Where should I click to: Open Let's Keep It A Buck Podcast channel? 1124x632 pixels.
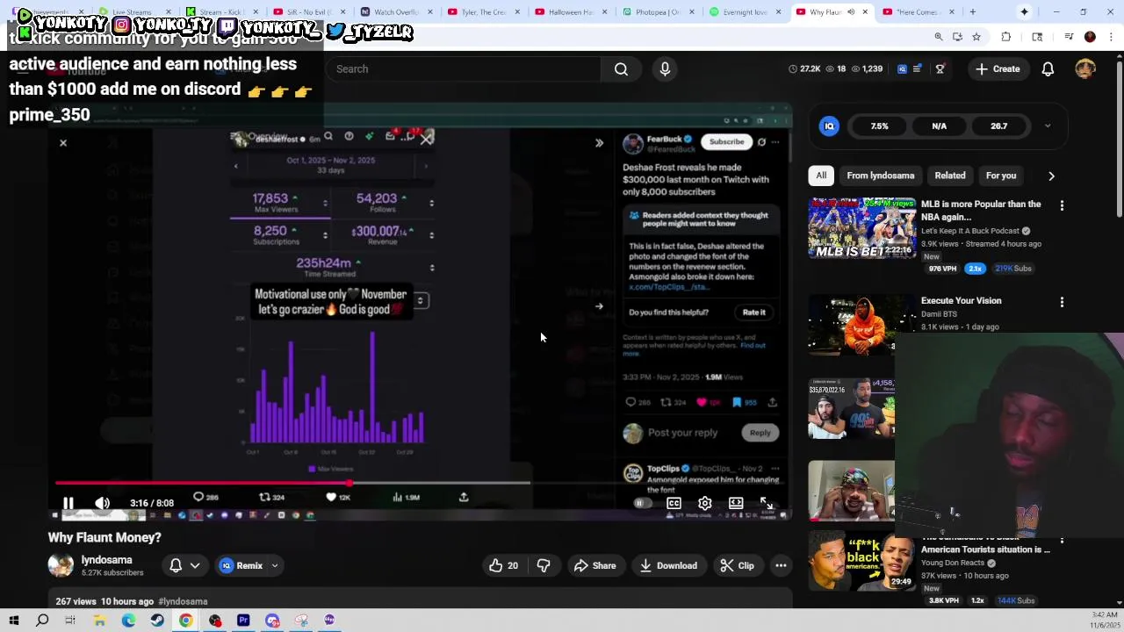(x=969, y=231)
